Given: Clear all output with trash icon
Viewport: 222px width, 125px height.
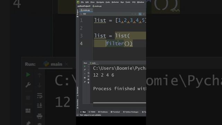Looking at the screenshot, I should coord(88,83).
